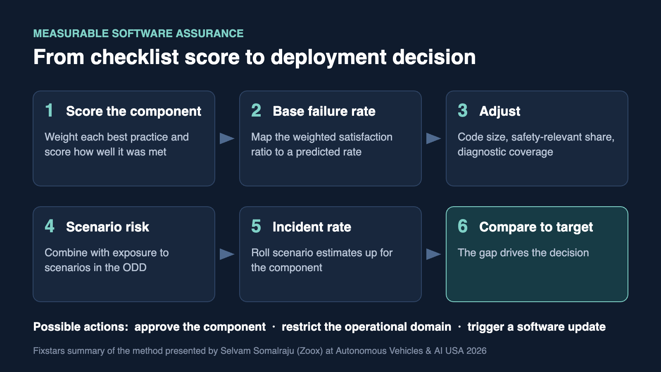Select the 'Adjust' card title
Screen dimensions: 661x372
coord(499,111)
